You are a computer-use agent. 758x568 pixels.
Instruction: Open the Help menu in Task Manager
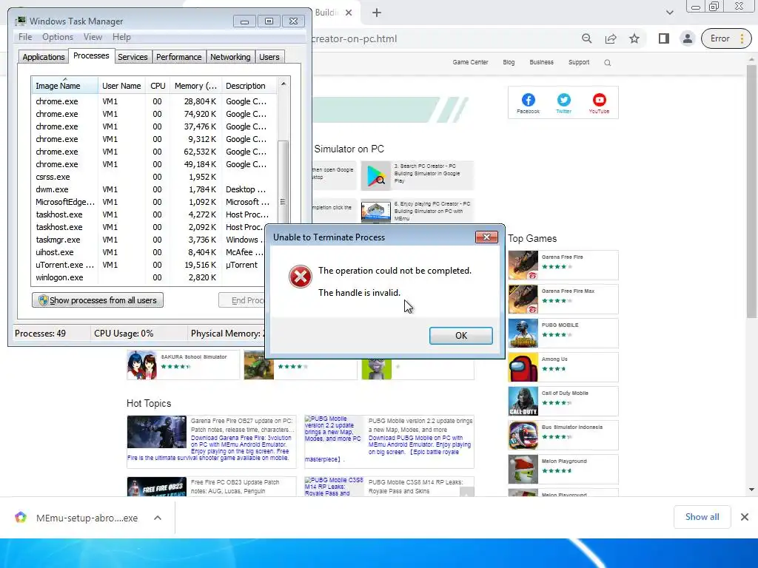coord(121,37)
